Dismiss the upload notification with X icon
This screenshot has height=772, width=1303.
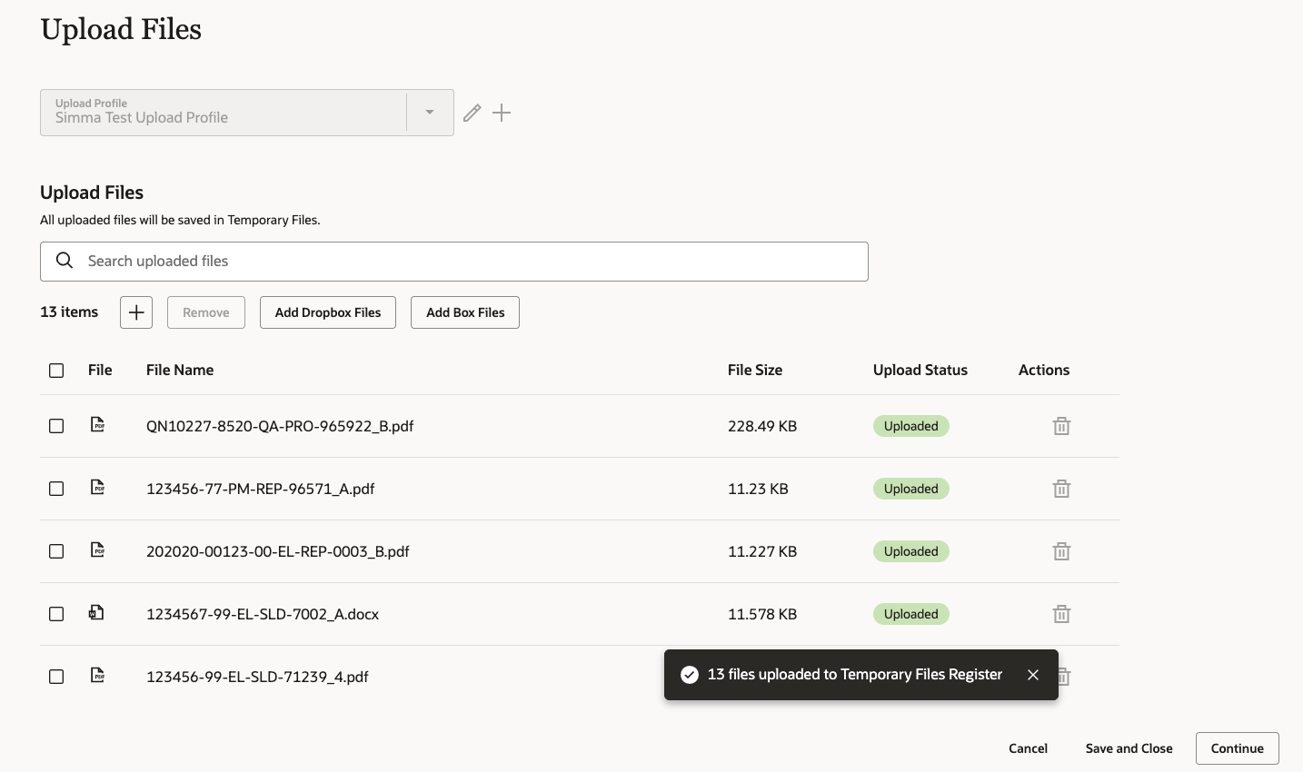[1033, 675]
